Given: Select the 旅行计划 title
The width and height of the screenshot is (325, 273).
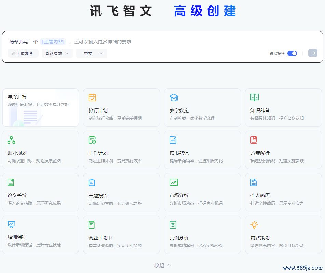Looking at the screenshot, I should click(98, 110).
